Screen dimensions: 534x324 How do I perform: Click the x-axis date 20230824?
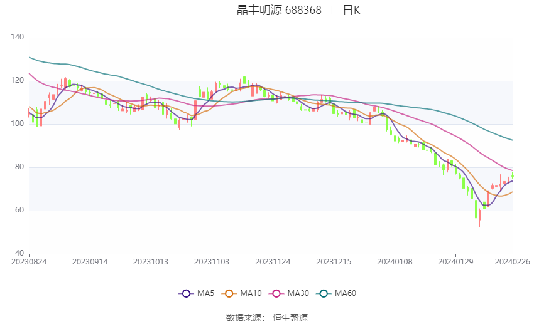29,262
